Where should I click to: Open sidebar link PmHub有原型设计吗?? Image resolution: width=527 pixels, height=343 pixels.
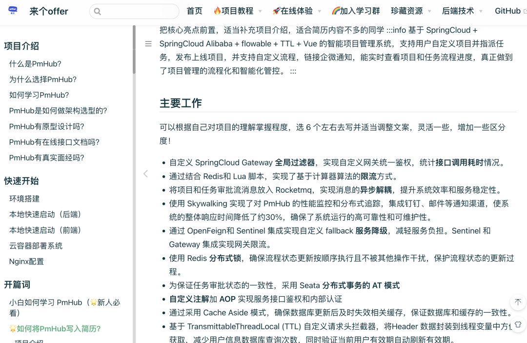click(47, 127)
